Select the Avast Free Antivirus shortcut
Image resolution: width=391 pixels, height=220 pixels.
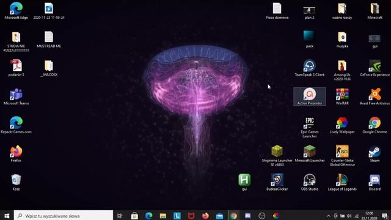(375, 97)
